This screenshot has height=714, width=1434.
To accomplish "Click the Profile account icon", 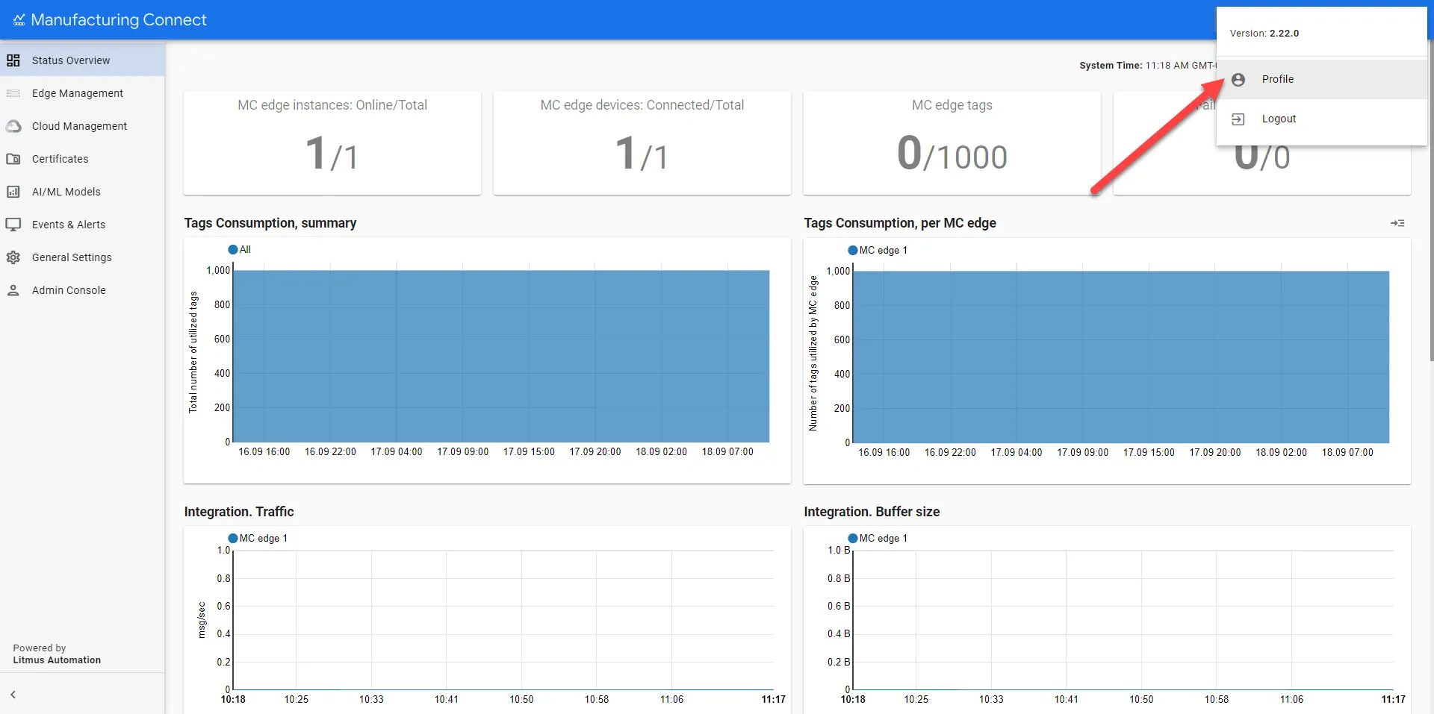I will click(1238, 79).
